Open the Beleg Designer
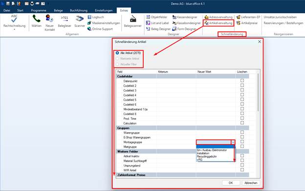The height and width of the screenshot is (191, 305). pos(158,29)
